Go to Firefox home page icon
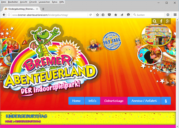 pos(116,15)
